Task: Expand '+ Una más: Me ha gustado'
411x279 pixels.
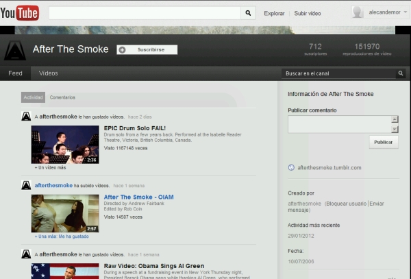Action: click(62, 236)
